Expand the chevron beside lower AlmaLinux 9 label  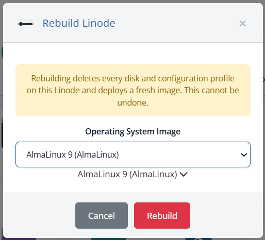coord(184,175)
